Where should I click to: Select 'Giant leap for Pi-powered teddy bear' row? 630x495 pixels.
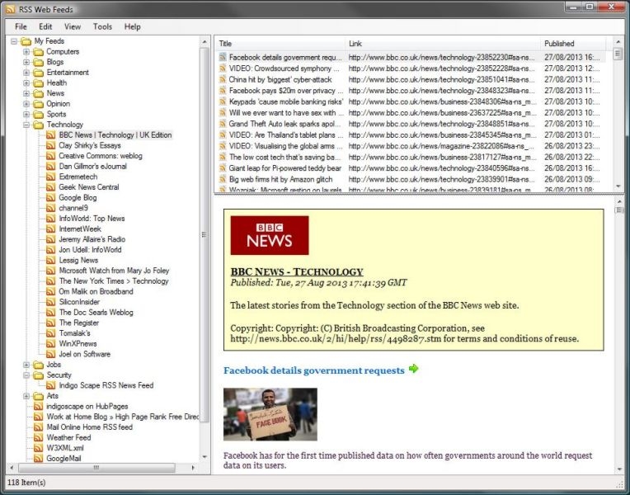[x=410, y=168]
